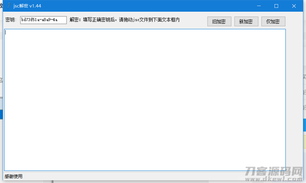
Task: Click inside the large jsc file text area
Action: click(x=145, y=100)
